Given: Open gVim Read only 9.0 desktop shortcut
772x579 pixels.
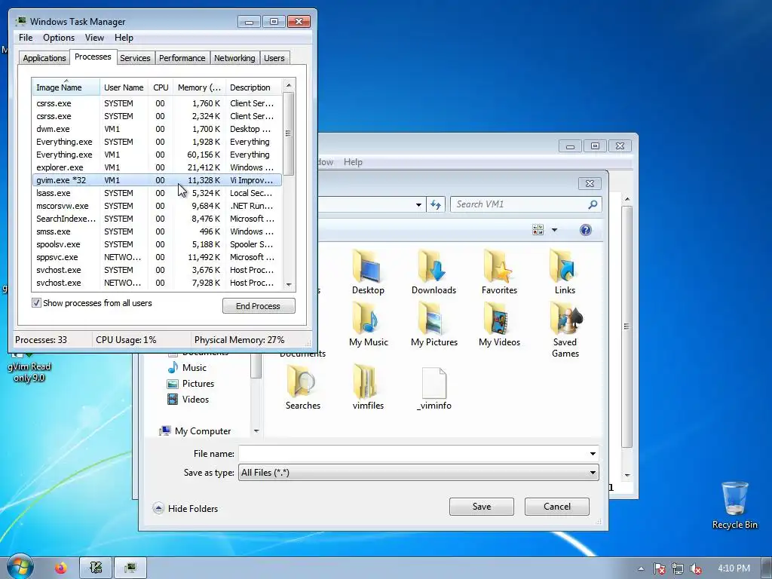Looking at the screenshot, I should coord(29,368).
